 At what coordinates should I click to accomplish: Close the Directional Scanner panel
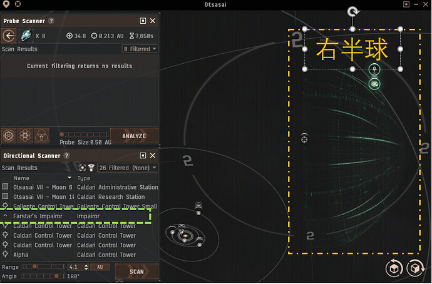(x=153, y=156)
